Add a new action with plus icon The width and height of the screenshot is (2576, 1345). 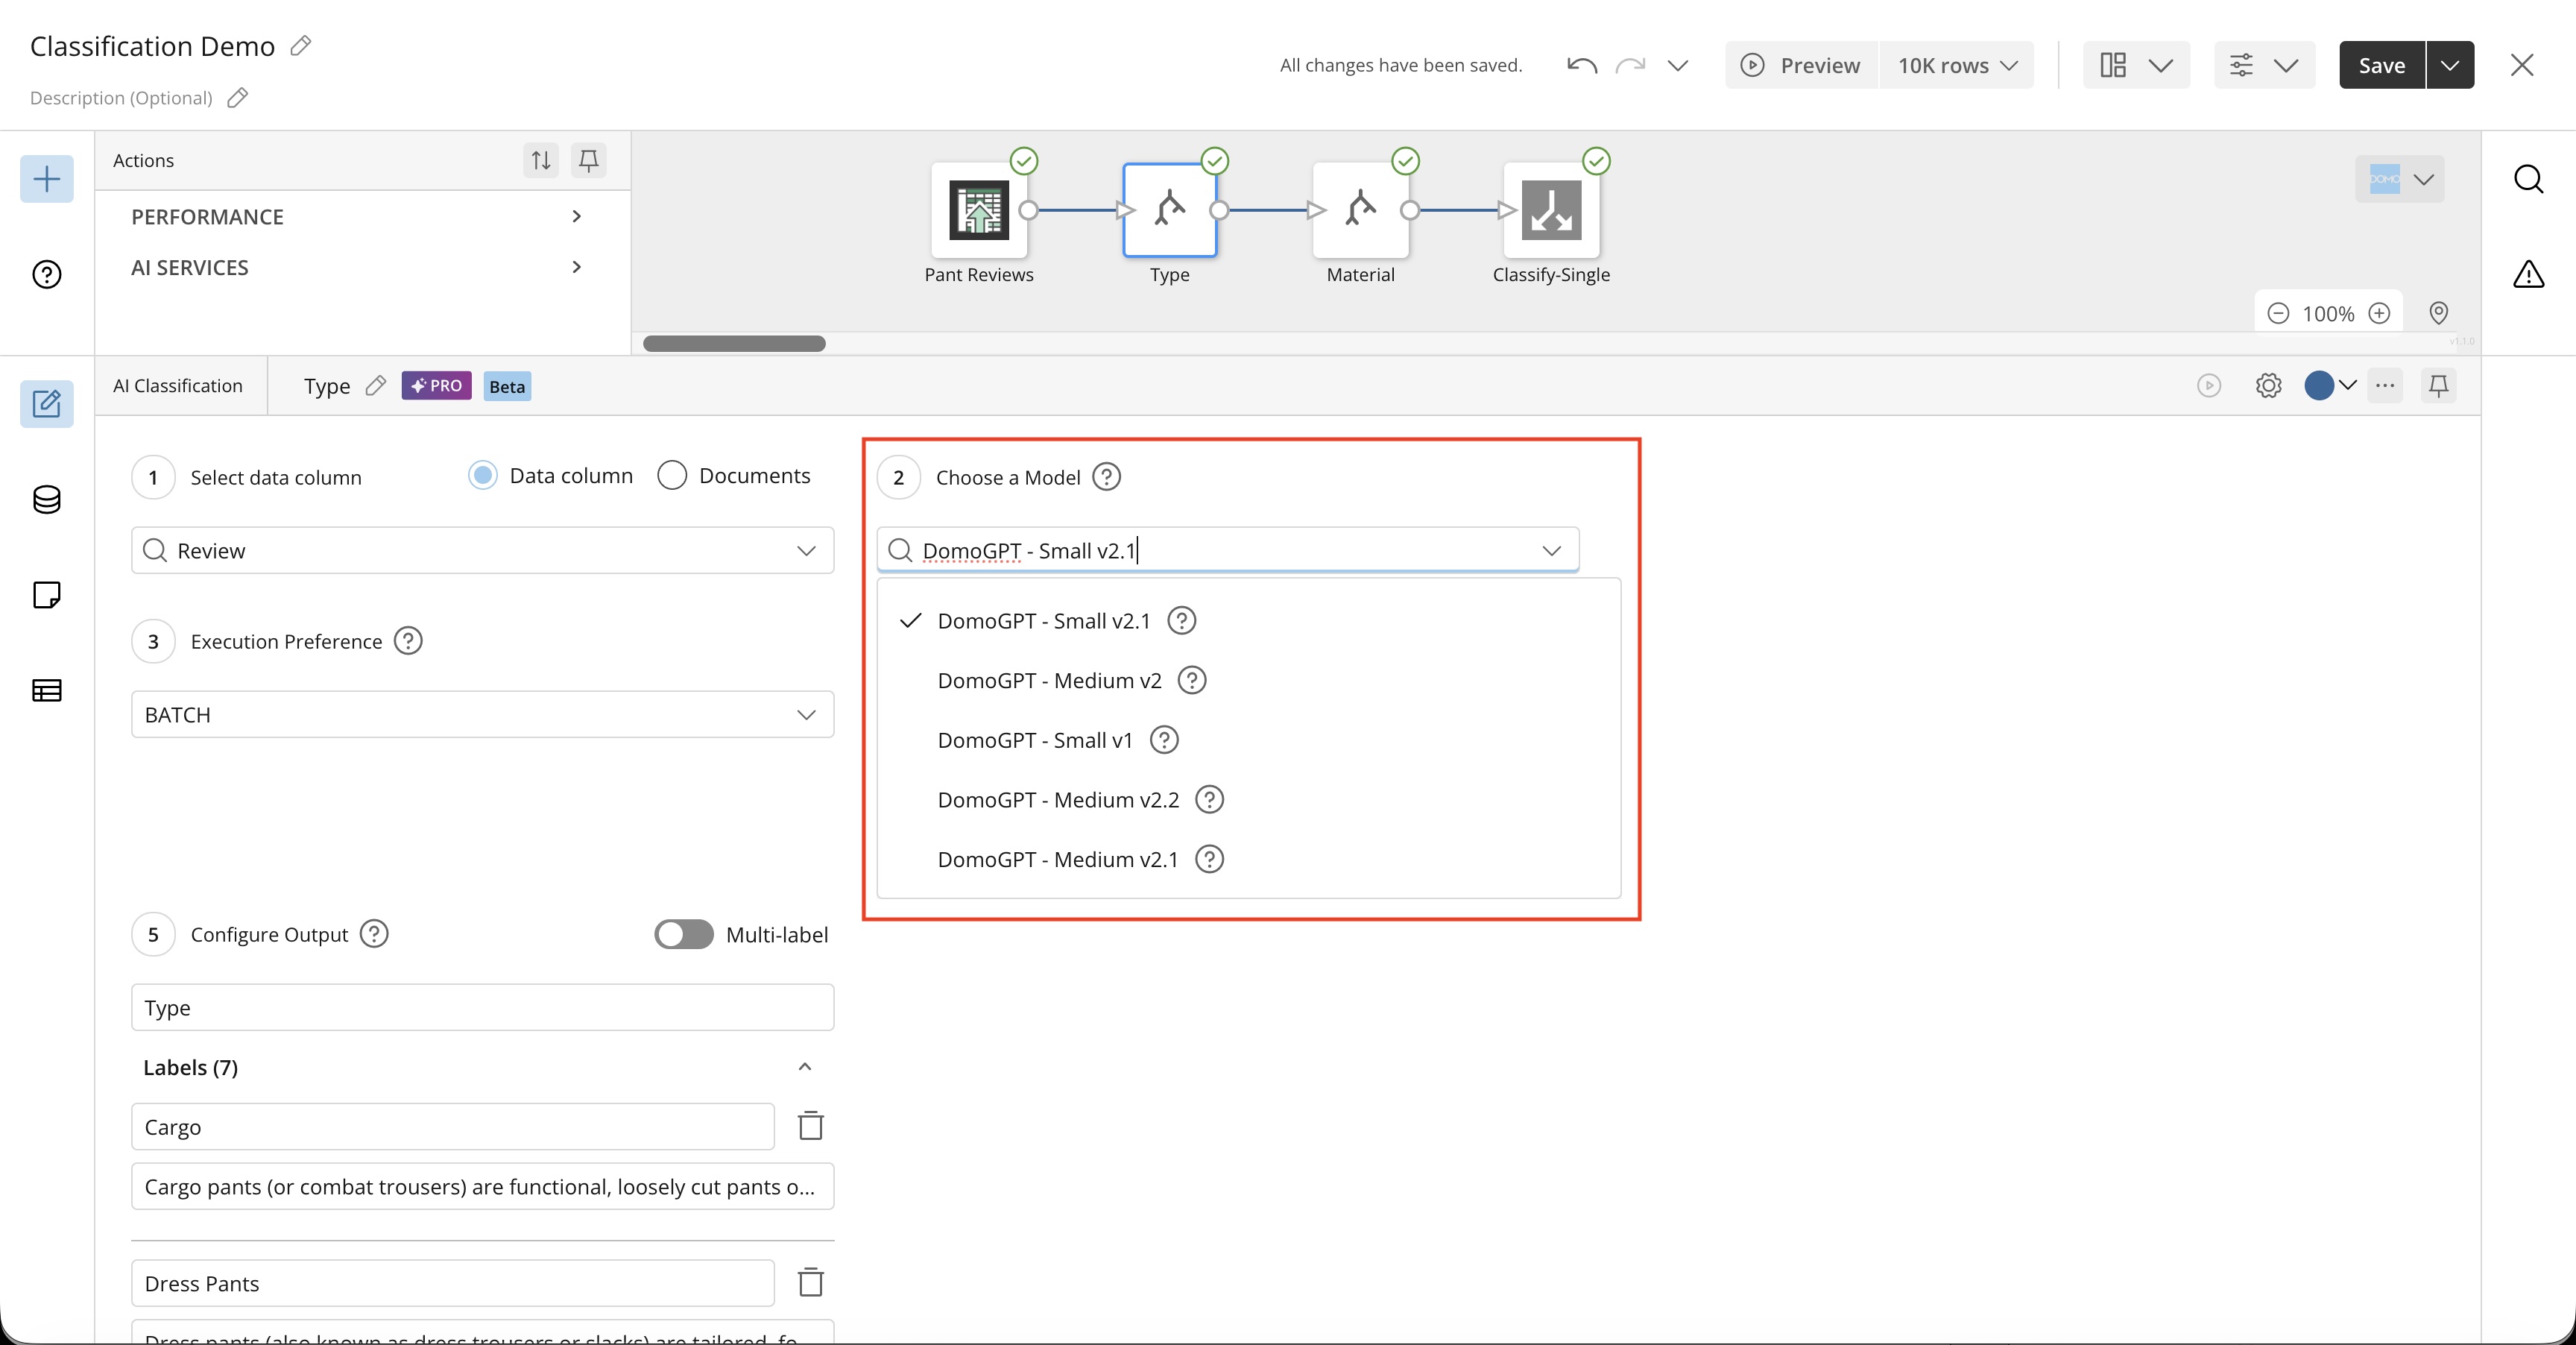pyautogui.click(x=47, y=179)
